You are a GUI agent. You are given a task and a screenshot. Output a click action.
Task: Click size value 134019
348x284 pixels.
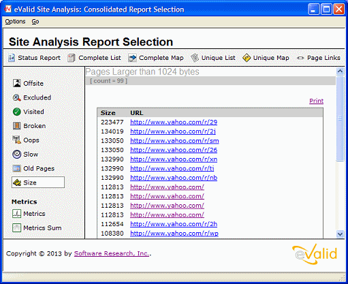click(112, 131)
